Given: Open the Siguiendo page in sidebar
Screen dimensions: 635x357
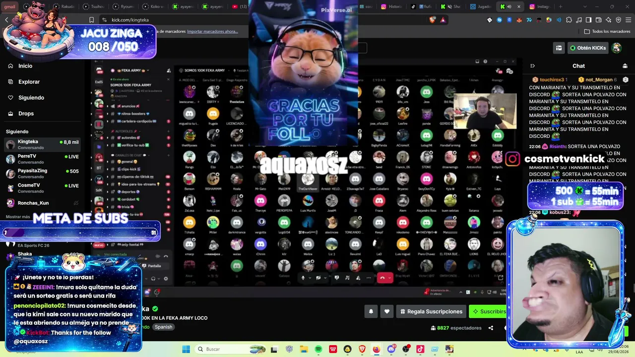Looking at the screenshot, I should click(x=31, y=98).
